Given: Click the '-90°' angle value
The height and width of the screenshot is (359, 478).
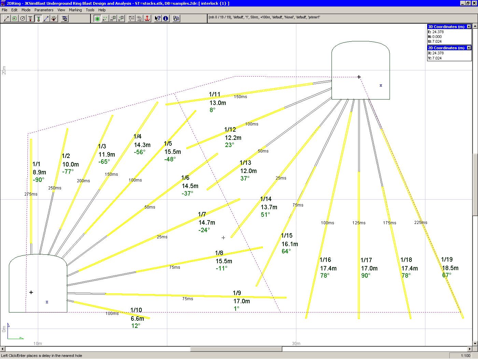Looking at the screenshot, I should 39,180.
